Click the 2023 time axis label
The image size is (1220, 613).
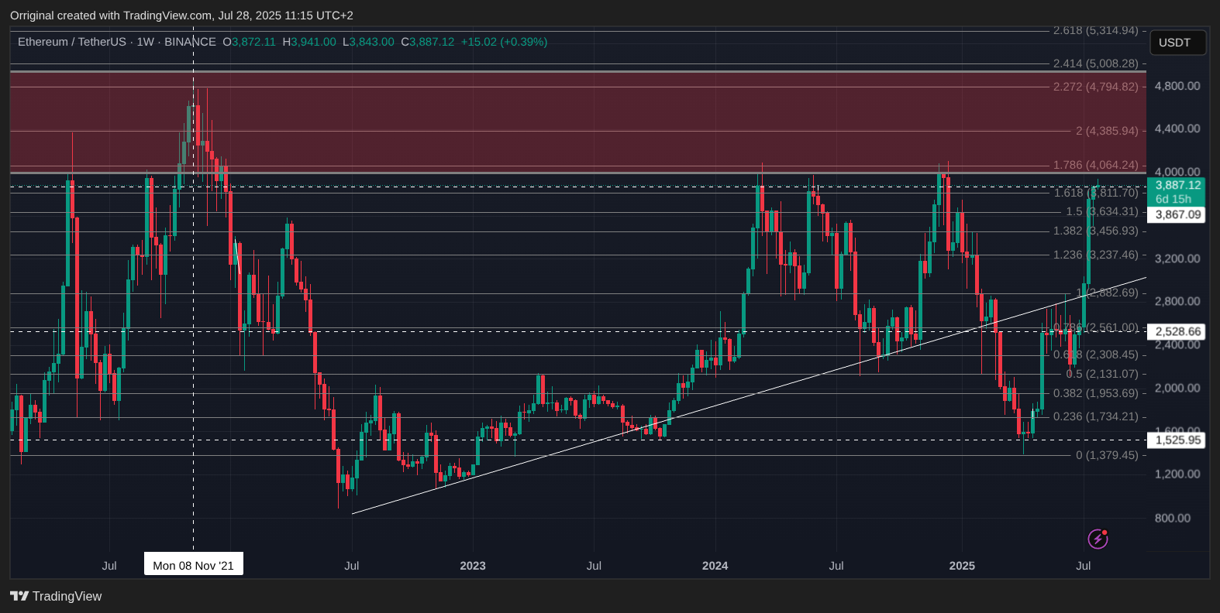click(473, 566)
